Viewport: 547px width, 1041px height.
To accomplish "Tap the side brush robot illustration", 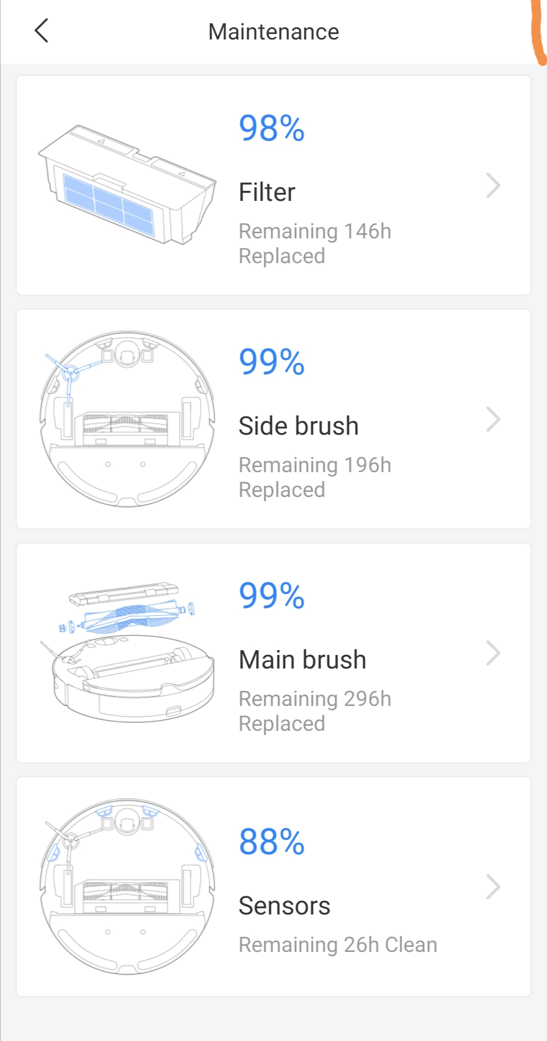I will [x=127, y=419].
